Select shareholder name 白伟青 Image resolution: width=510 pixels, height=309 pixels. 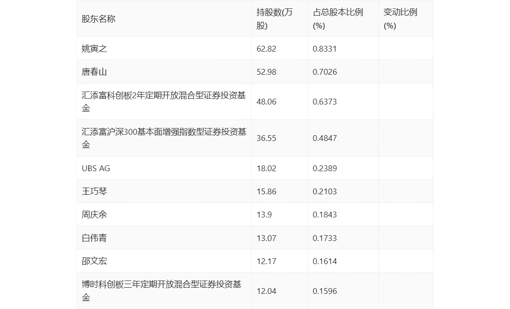click(x=94, y=238)
